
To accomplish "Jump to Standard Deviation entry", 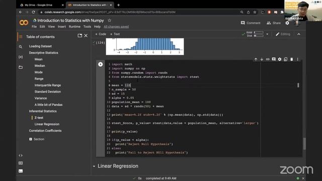I will pos(48,92).
